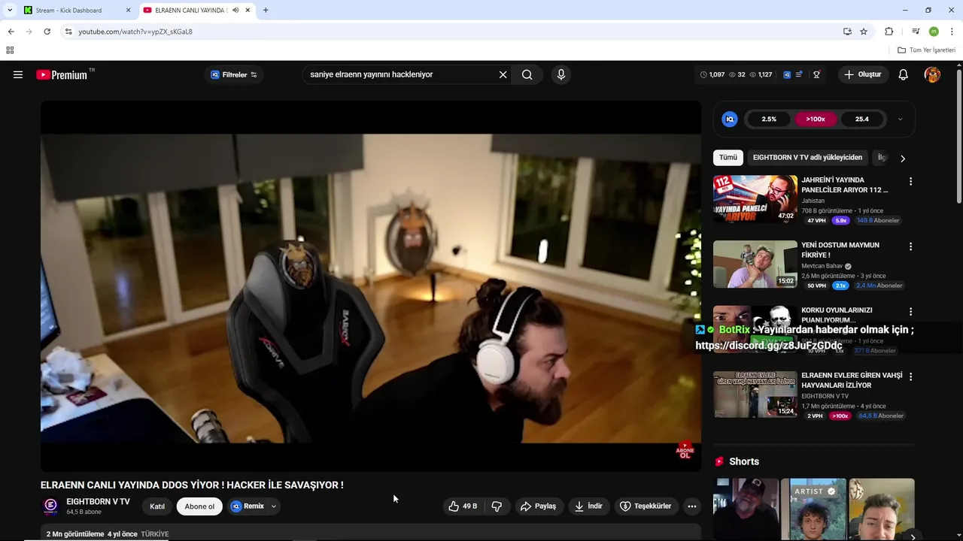This screenshot has width=963, height=541.
Task: Show next Shorts with arrow
Action: pyautogui.click(x=913, y=536)
